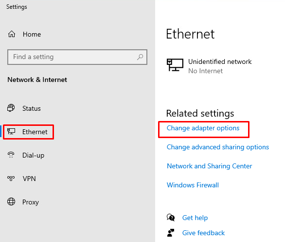Click the Get help chat icon
285x242 pixels.
point(171,218)
